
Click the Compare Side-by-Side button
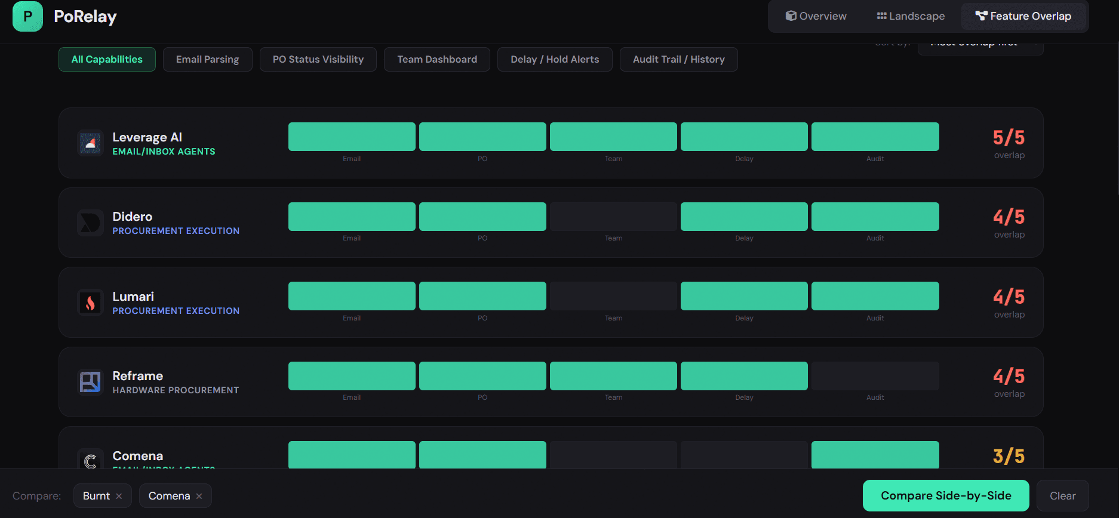coord(946,496)
